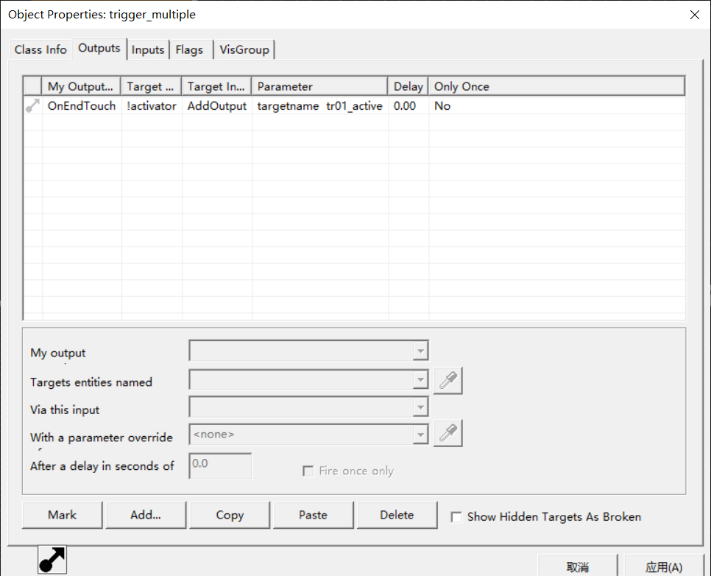This screenshot has height=576, width=711.
Task: Click the 取消 cancel button
Action: (x=577, y=566)
